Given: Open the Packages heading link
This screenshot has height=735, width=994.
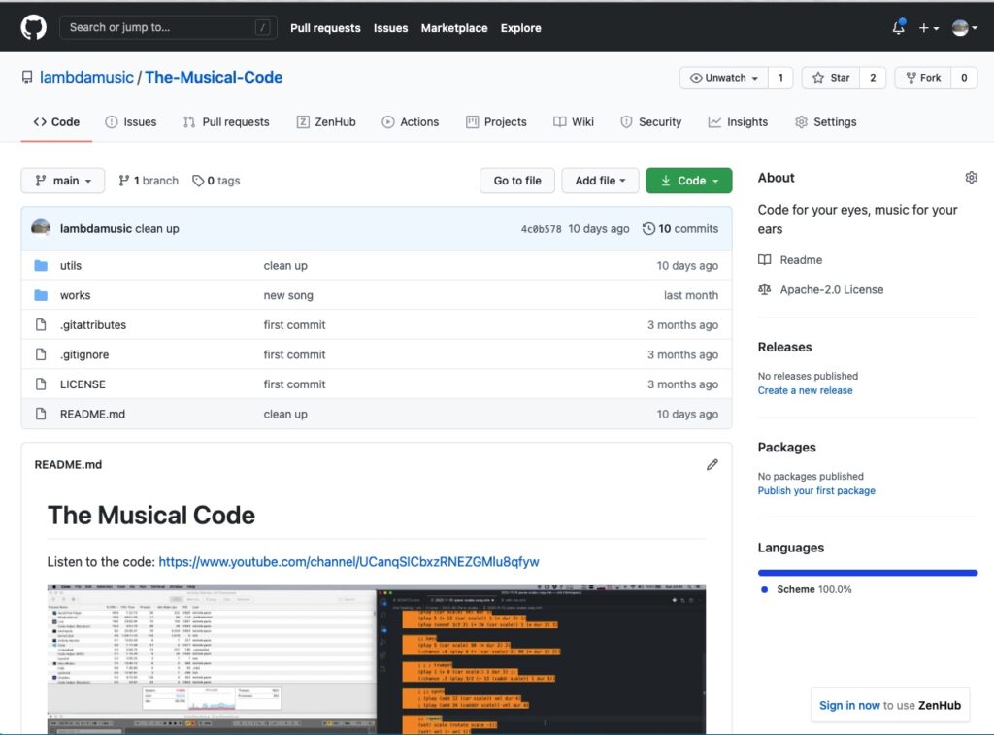Looking at the screenshot, I should [786, 447].
